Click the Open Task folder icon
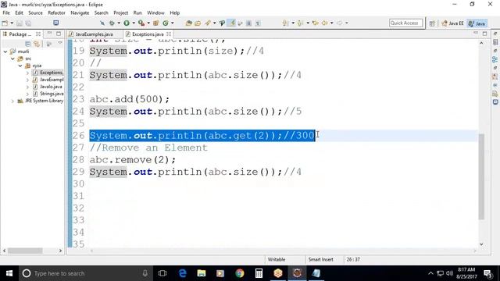500x281 pixels. (x=198, y=23)
